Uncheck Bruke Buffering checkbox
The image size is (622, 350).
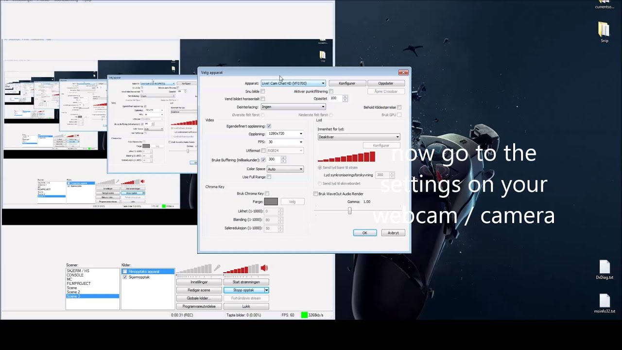click(x=263, y=159)
